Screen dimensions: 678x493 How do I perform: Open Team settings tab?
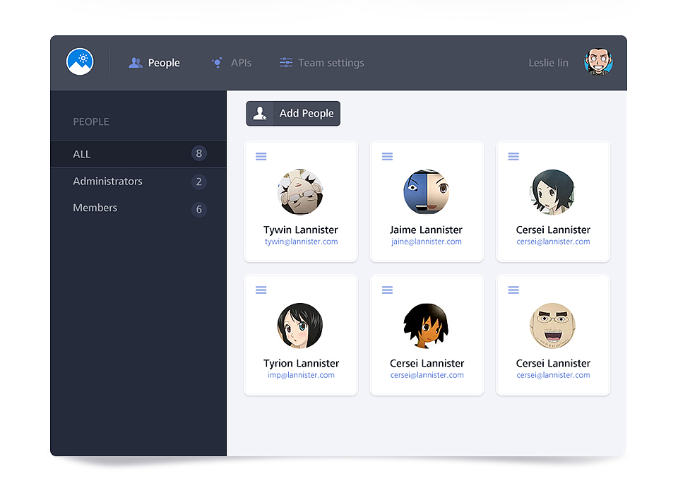pyautogui.click(x=322, y=63)
